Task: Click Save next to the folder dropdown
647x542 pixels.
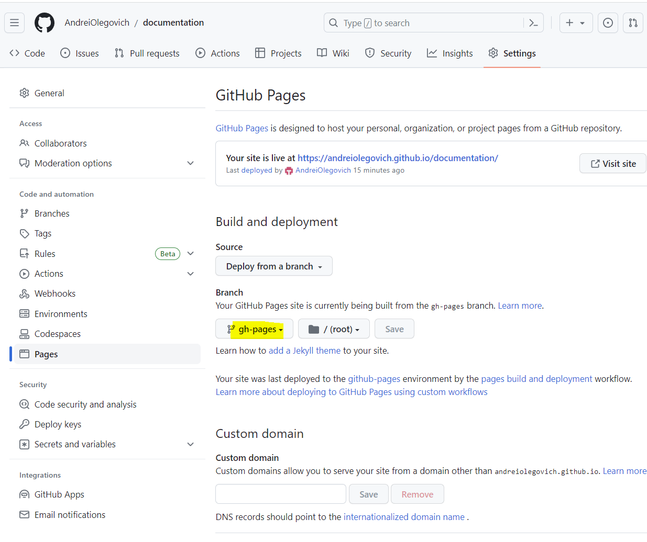Action: [x=394, y=329]
